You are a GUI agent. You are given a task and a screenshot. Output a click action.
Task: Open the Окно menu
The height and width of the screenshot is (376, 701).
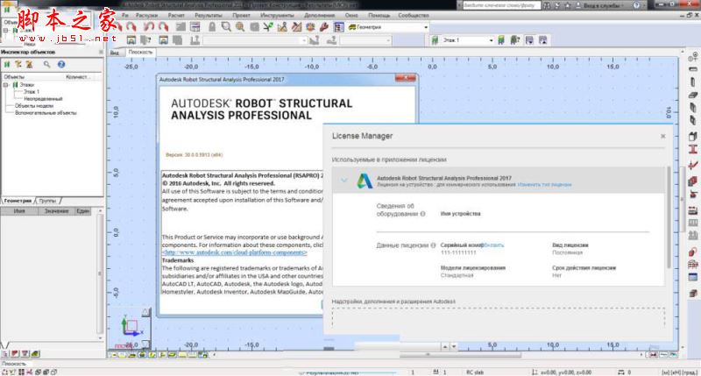pos(351,15)
